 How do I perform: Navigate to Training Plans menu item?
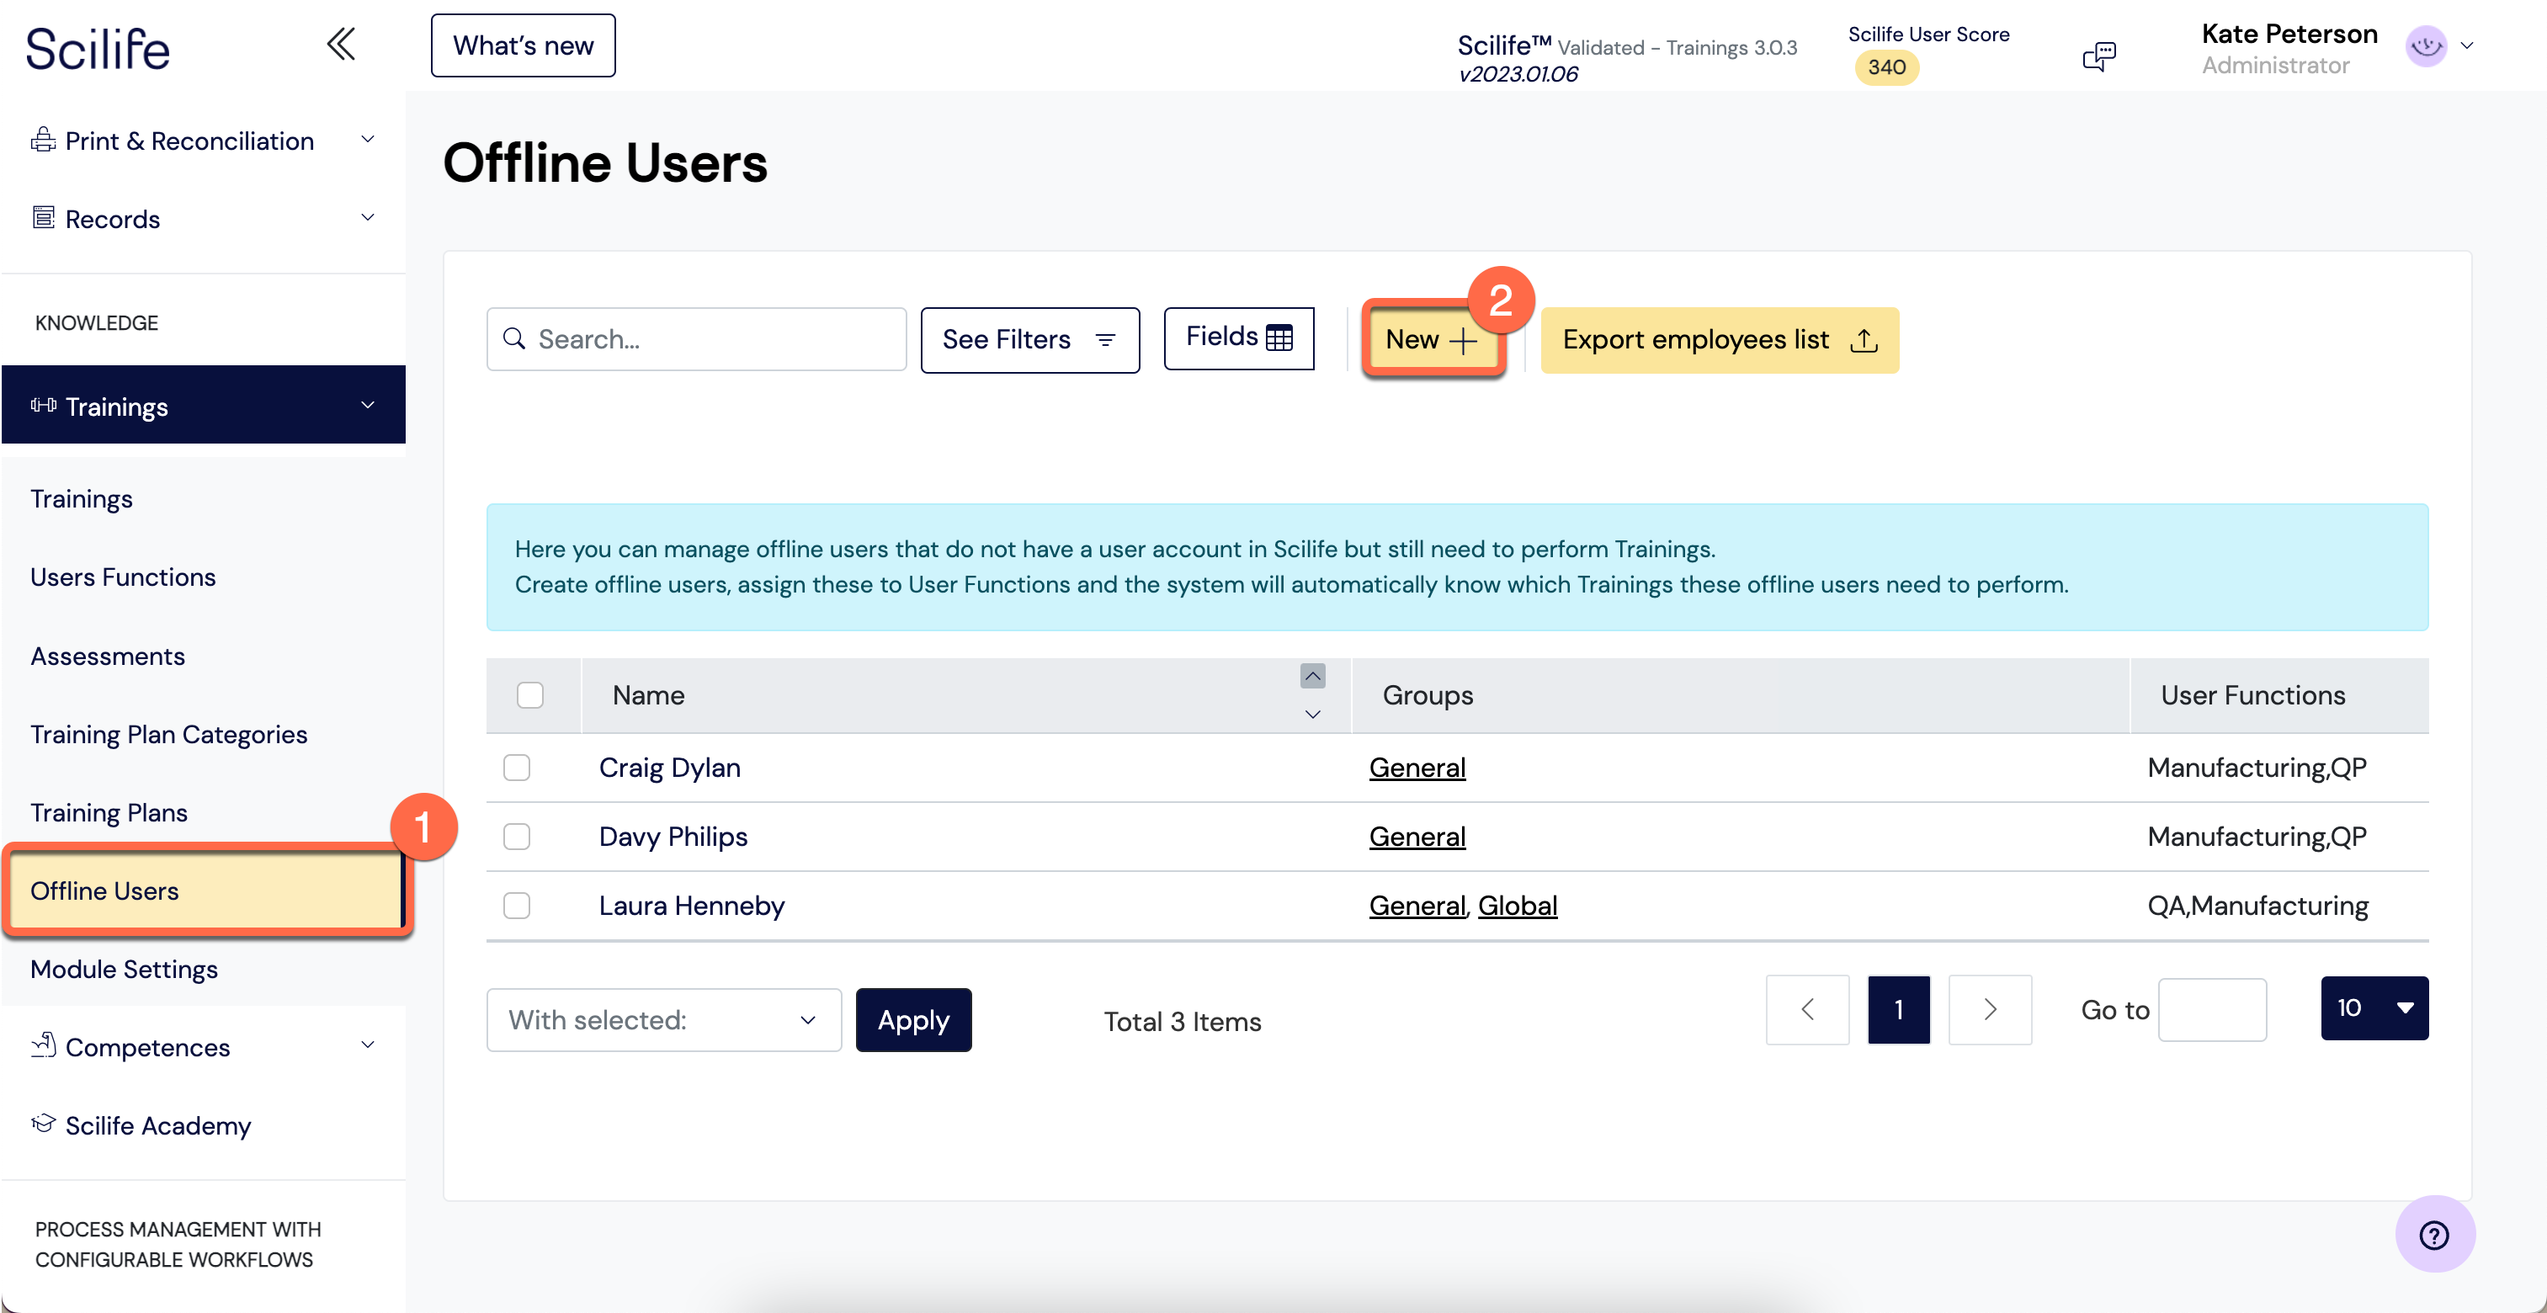tap(109, 811)
